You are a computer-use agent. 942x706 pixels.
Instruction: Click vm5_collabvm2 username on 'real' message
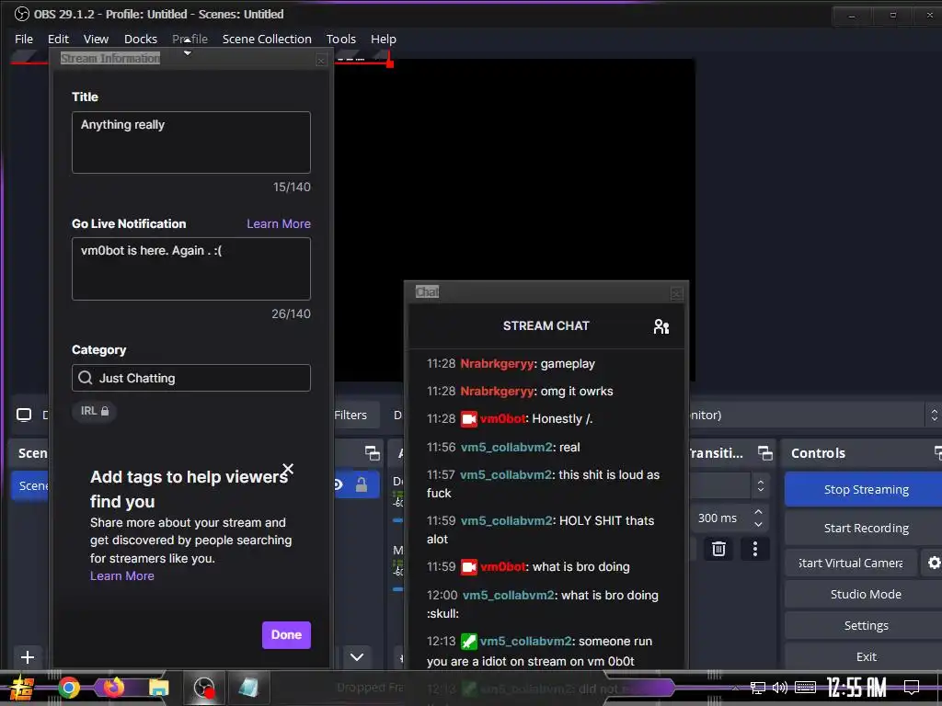506,448
